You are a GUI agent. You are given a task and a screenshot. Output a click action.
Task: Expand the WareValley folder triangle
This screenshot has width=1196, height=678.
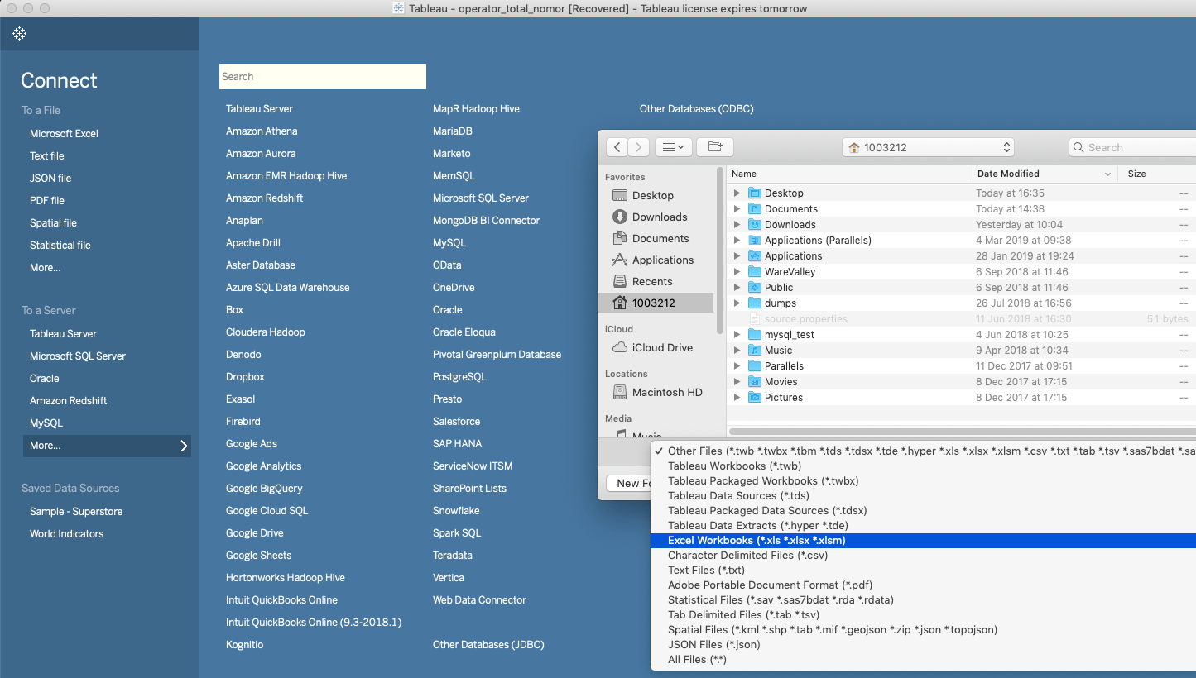737,272
